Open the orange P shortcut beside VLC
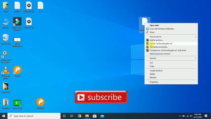This screenshot has height=119, width=211. click(x=17, y=70)
